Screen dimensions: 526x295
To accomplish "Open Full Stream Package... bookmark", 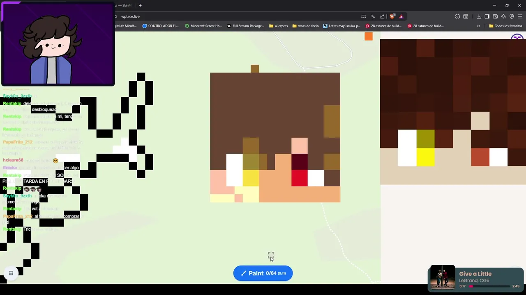I will (245, 26).
